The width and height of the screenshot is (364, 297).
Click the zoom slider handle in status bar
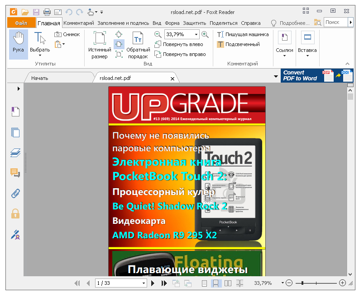point(302,283)
